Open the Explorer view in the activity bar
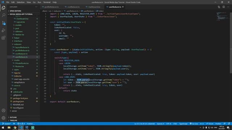232x130 pixels. point(3,8)
